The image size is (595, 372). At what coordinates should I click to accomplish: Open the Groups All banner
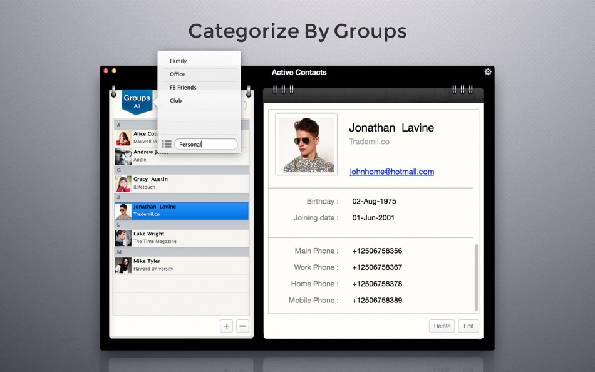(x=137, y=101)
